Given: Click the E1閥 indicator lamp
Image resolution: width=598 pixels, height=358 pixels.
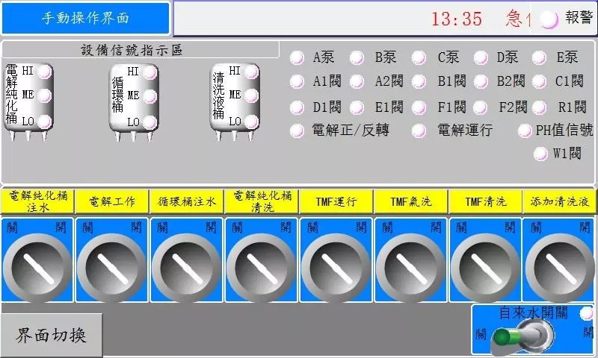Looking at the screenshot, I should 357,107.
